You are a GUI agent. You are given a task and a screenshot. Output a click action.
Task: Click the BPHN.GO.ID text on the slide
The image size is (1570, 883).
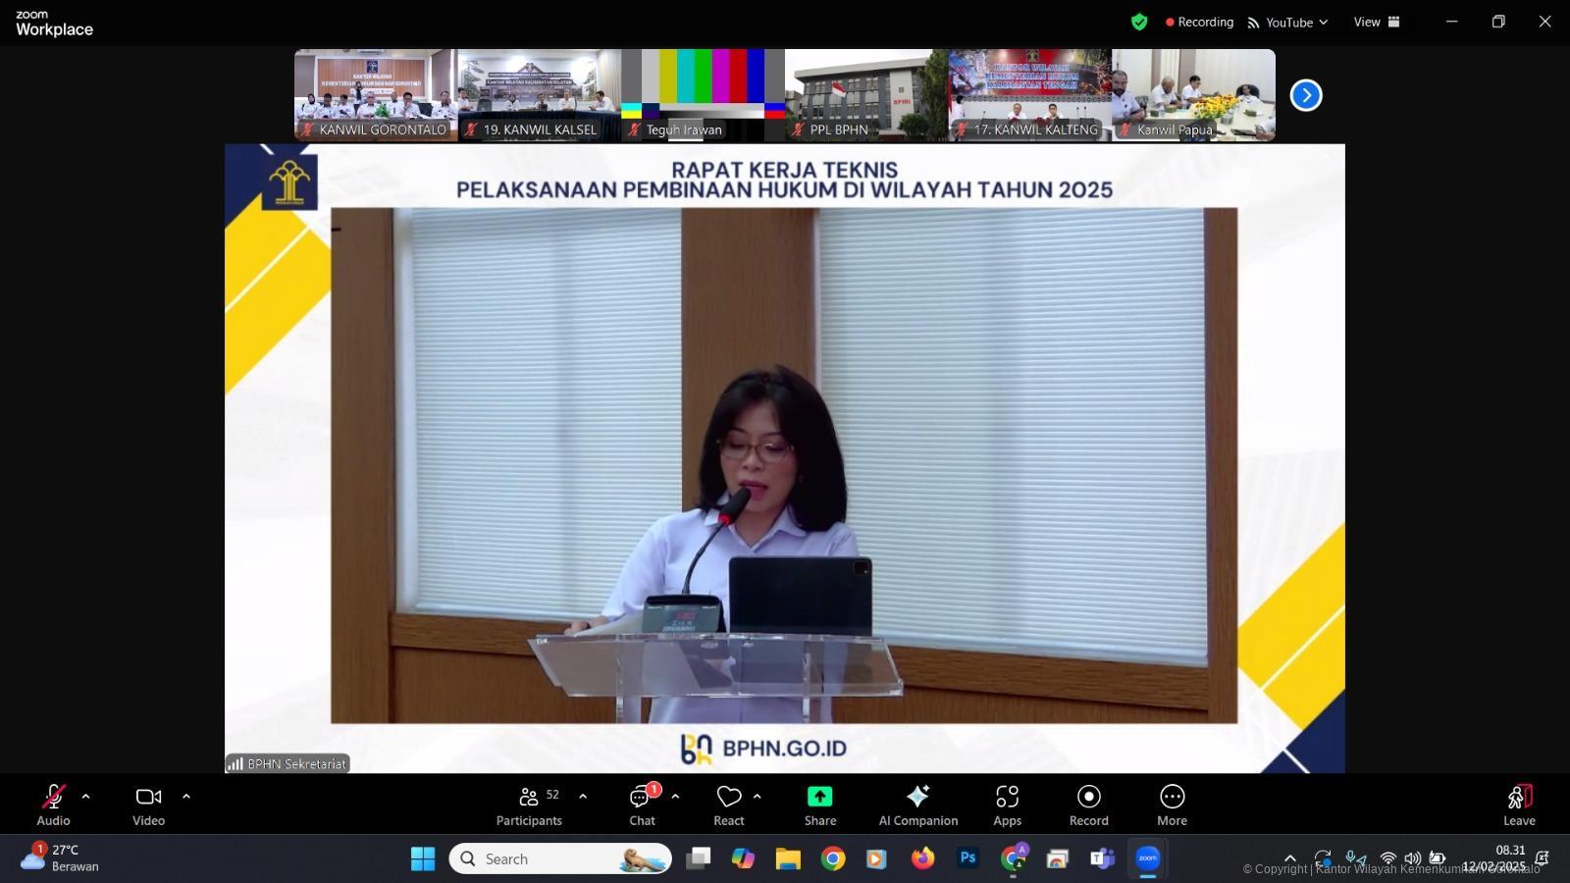(784, 748)
